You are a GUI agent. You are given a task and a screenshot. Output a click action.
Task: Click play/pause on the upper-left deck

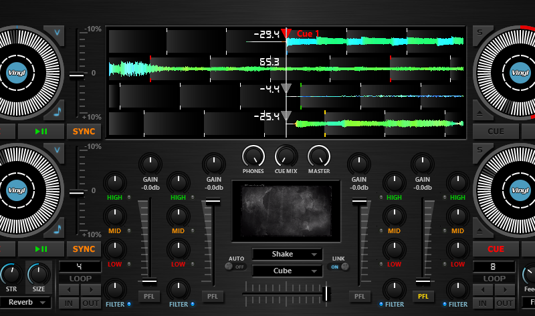tap(41, 131)
